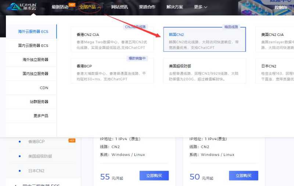
Task: Open 更多产品 category
Action: click(31, 116)
